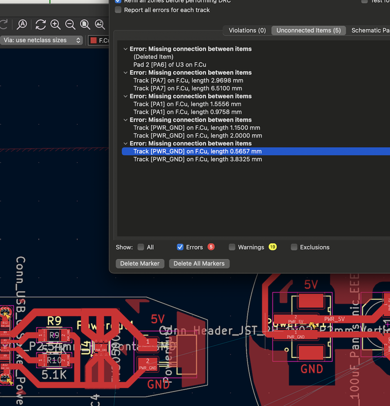This screenshot has width=390, height=406.
Task: Uncheck Refill all zones before performing DRC
Action: (x=118, y=1)
